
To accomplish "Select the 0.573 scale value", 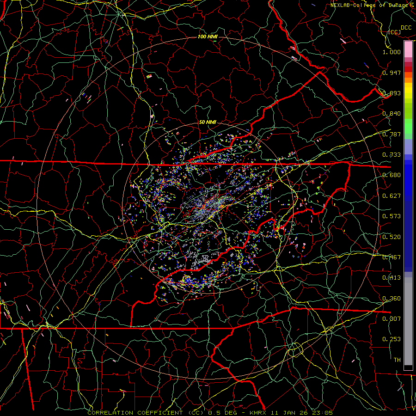I will (392, 216).
